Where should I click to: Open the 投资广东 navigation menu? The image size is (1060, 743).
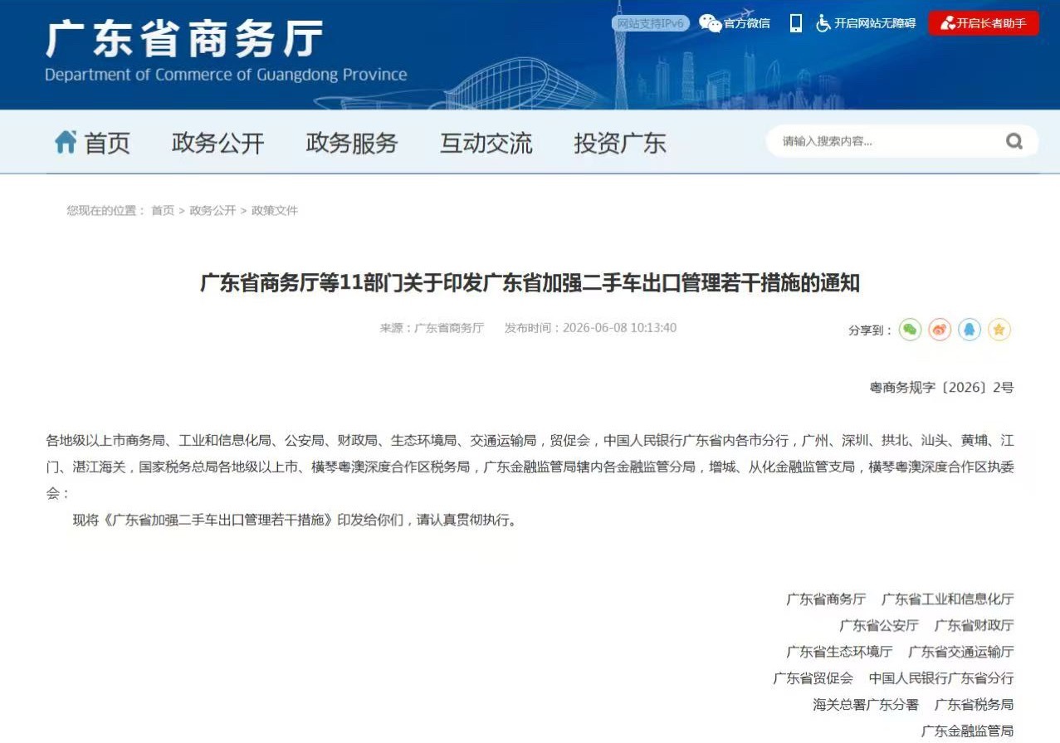[620, 143]
